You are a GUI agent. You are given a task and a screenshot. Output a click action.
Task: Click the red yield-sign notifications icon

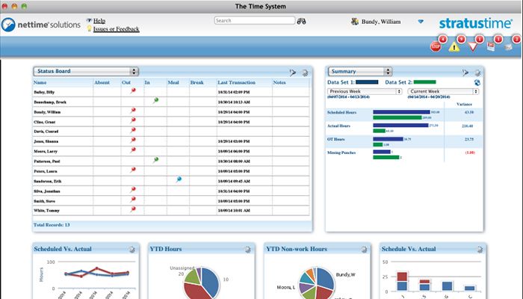[472, 46]
